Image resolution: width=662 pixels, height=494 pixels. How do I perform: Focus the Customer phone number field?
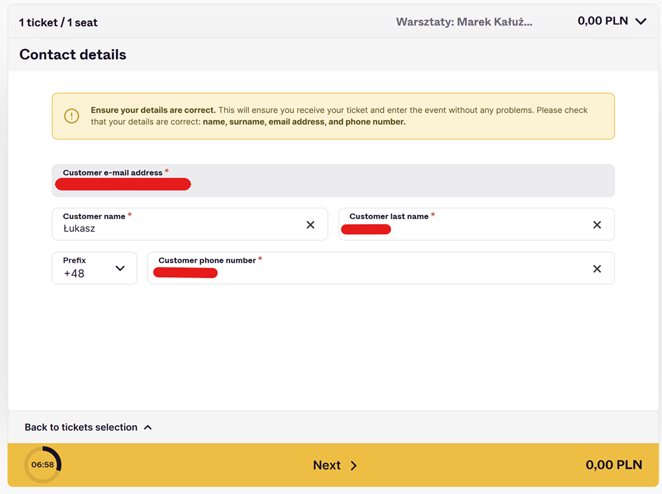click(381, 268)
